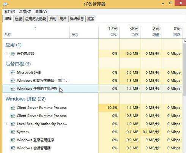Click the vertical scrollbar thumb
Screen dimensions: 186x153
[x=184, y=70]
